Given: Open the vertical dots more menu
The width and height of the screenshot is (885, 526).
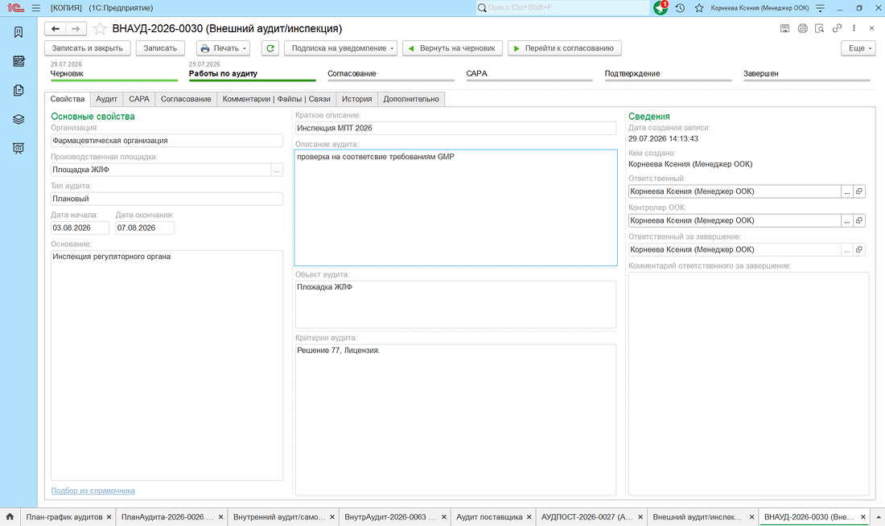Looking at the screenshot, I should 854,28.
